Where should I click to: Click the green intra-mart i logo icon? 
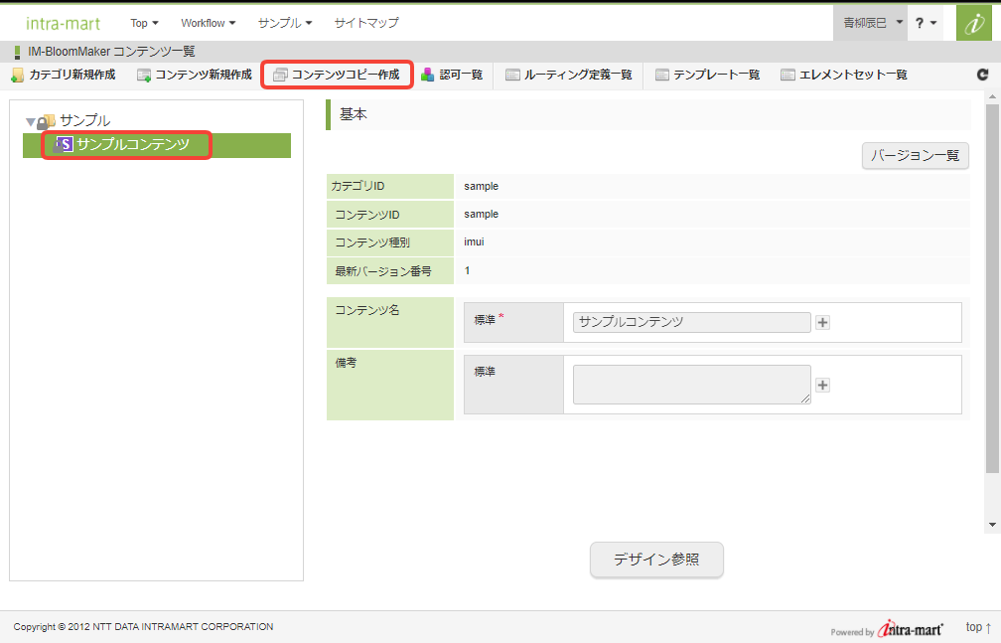pos(974,23)
